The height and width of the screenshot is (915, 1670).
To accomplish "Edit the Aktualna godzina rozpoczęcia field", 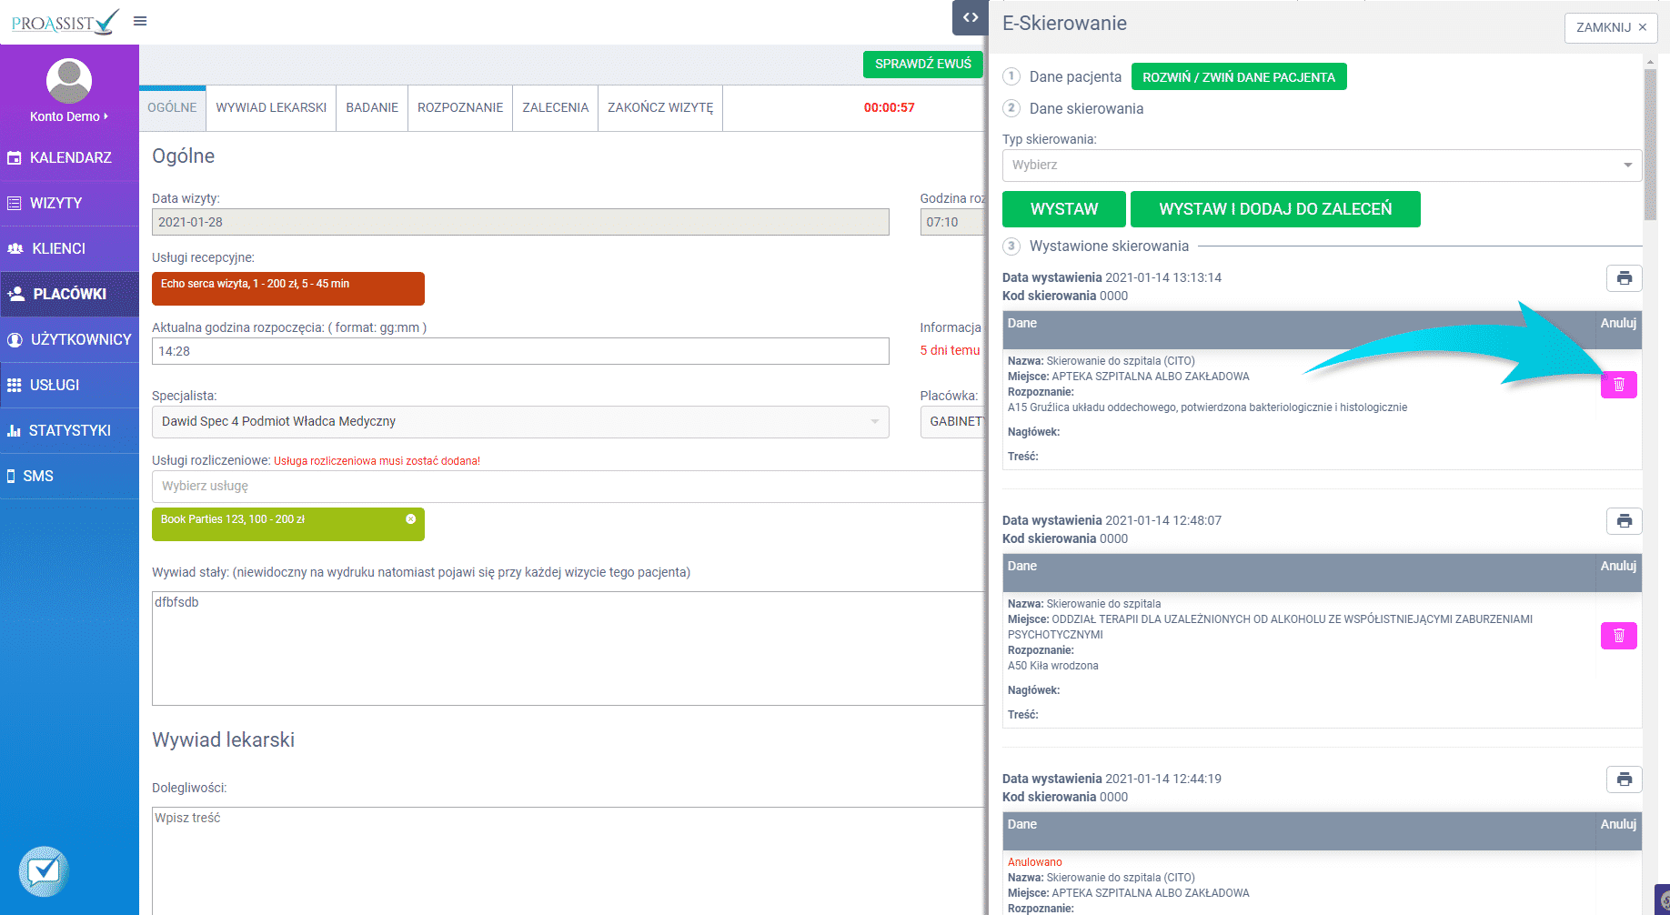I will pyautogui.click(x=520, y=351).
